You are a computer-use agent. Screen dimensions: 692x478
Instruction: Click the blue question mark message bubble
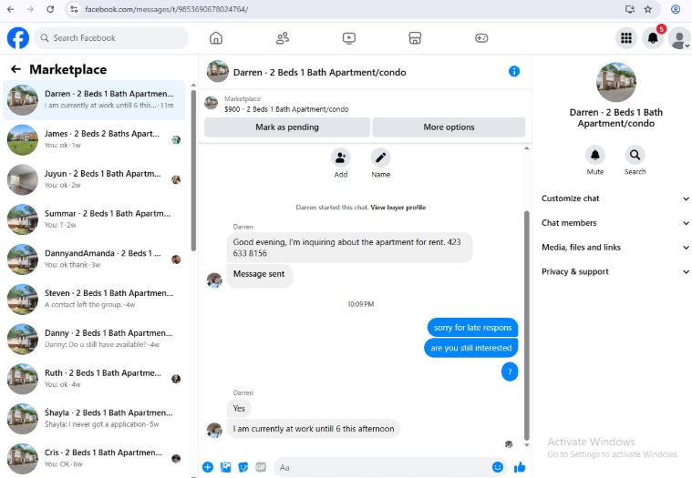click(510, 371)
